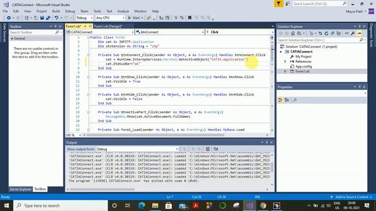Toggle pin on the Form1.vb tab

point(85,26)
